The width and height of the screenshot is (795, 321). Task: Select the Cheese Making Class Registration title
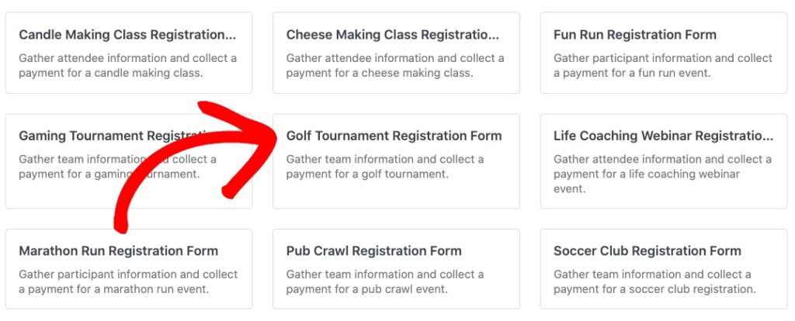(392, 35)
